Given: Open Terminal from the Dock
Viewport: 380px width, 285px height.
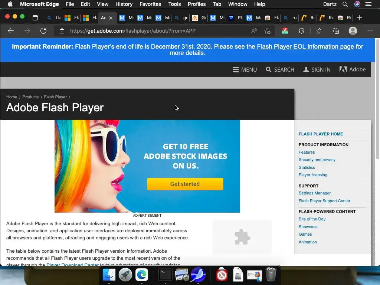Looking at the screenshot, I should point(165,275).
